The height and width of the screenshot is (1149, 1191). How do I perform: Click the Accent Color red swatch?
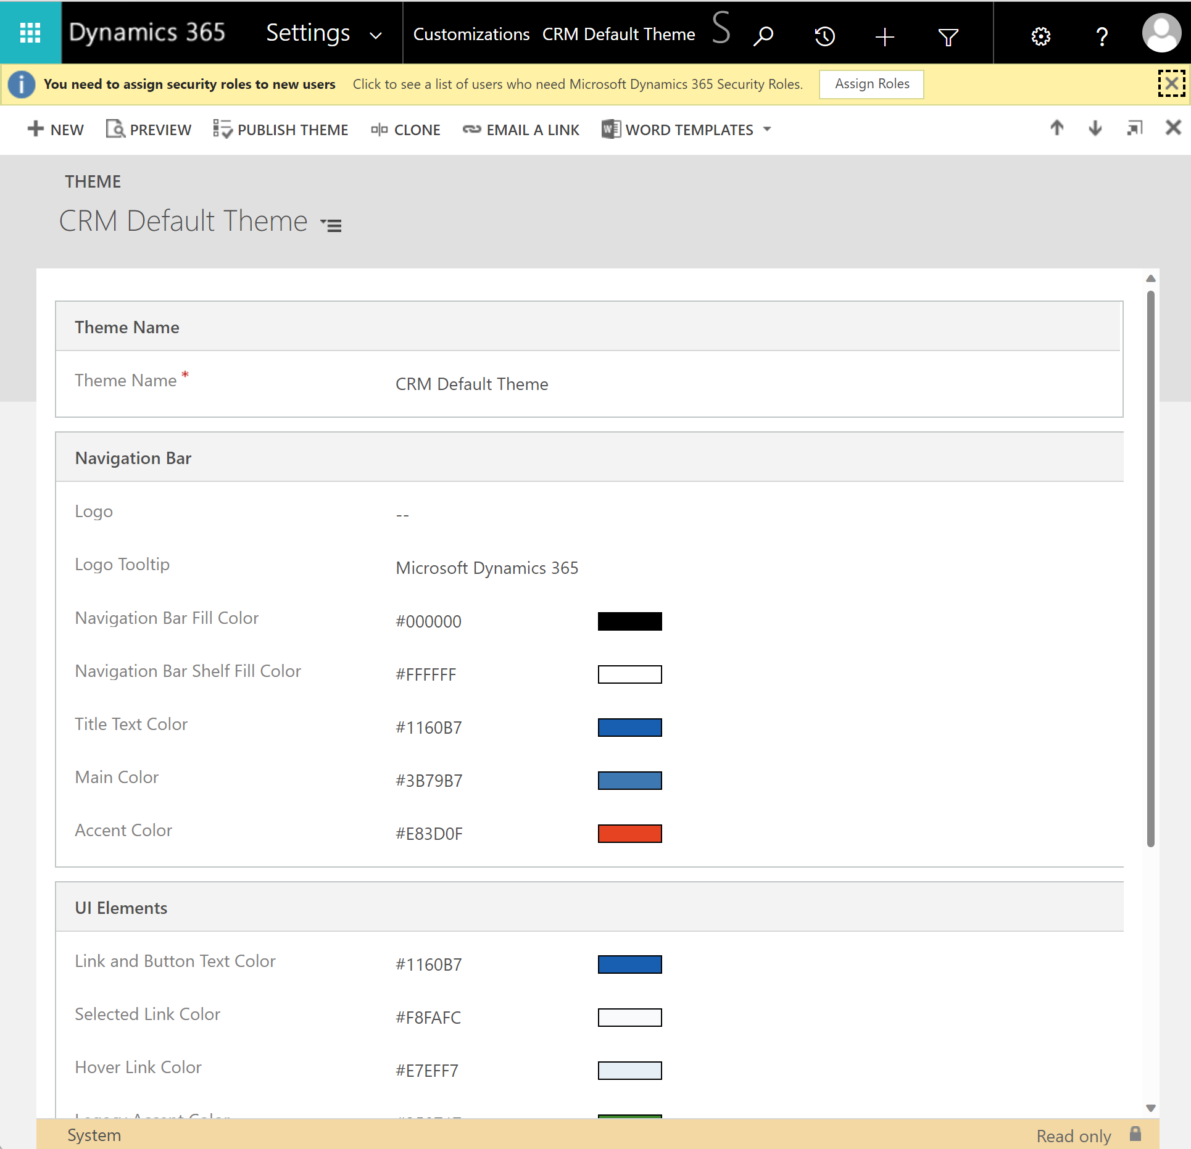[629, 833]
